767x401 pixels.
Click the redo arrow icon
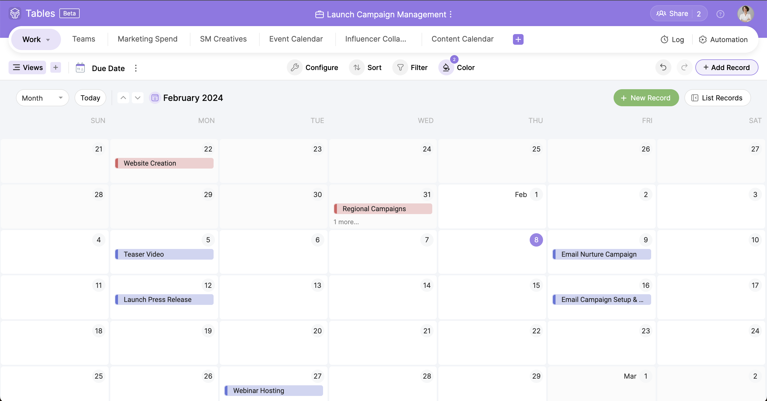pyautogui.click(x=684, y=67)
